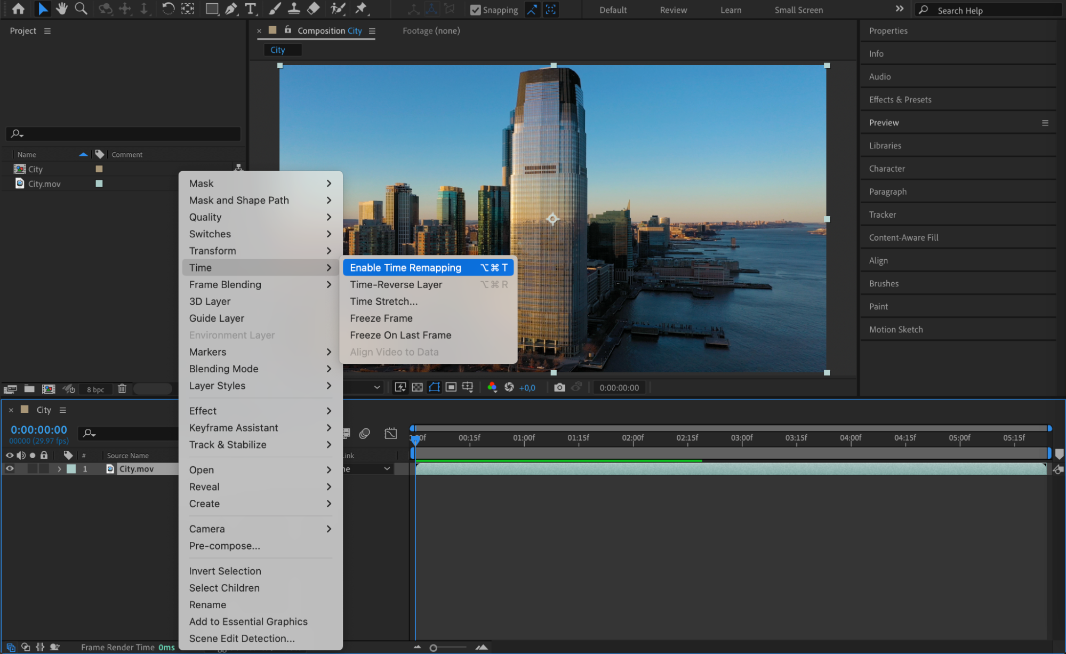Select Freeze Frame from Time submenu

point(381,318)
